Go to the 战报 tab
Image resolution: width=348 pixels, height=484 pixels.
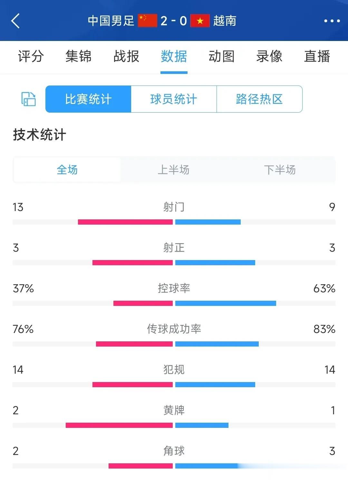[126, 56]
